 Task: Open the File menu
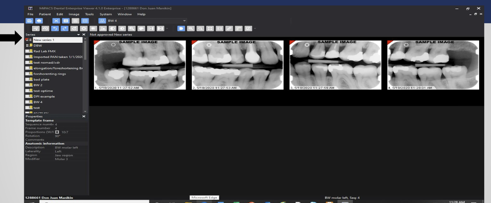[30, 14]
